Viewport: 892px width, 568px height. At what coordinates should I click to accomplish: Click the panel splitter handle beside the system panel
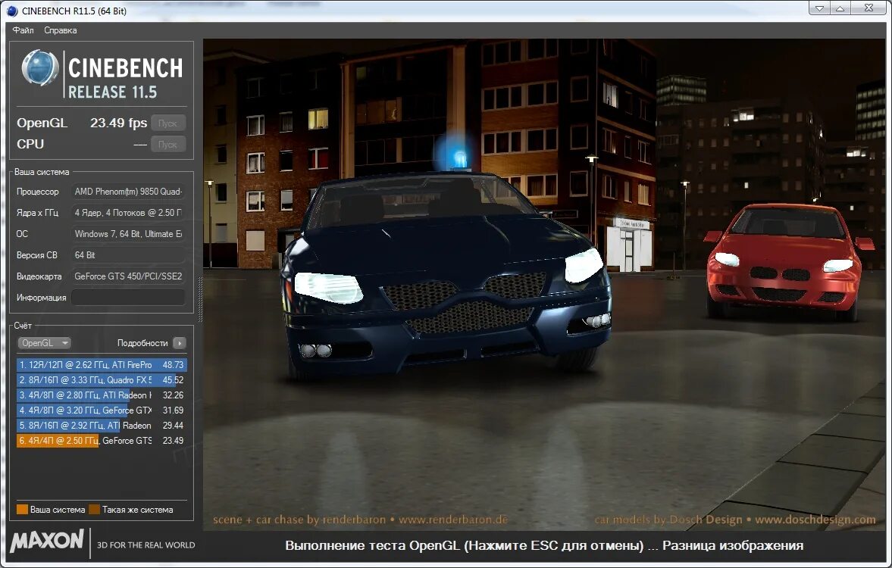(199, 300)
